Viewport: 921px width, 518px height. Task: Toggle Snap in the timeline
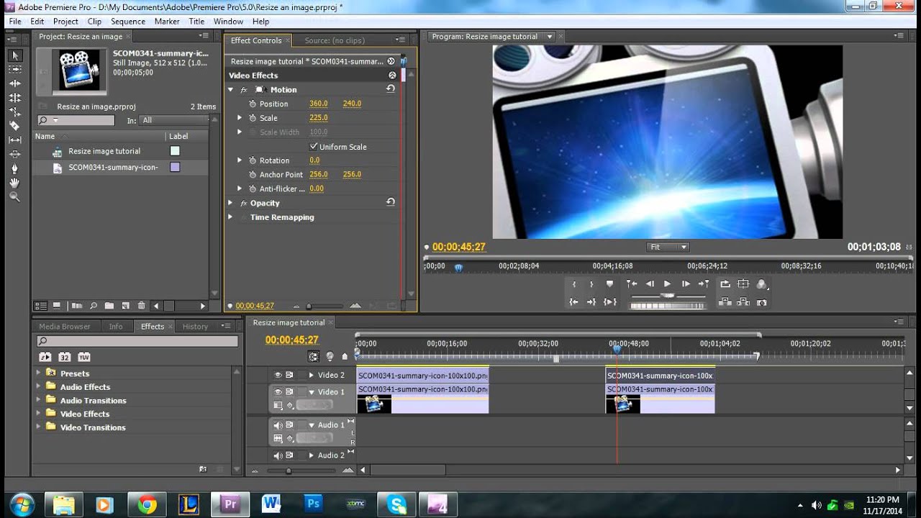click(x=314, y=356)
